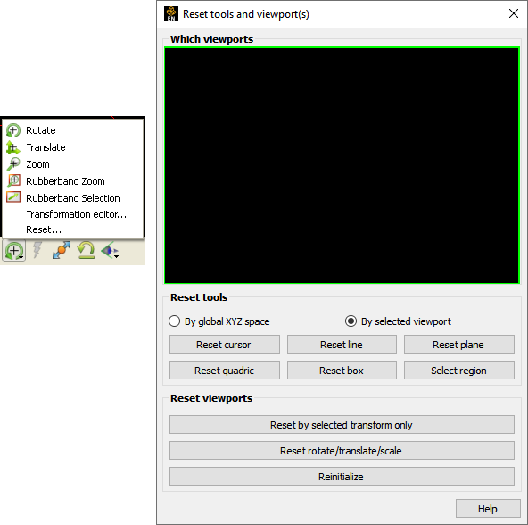The image size is (528, 525).
Task: Pick the Zoom magnifier icon
Action: 13,164
